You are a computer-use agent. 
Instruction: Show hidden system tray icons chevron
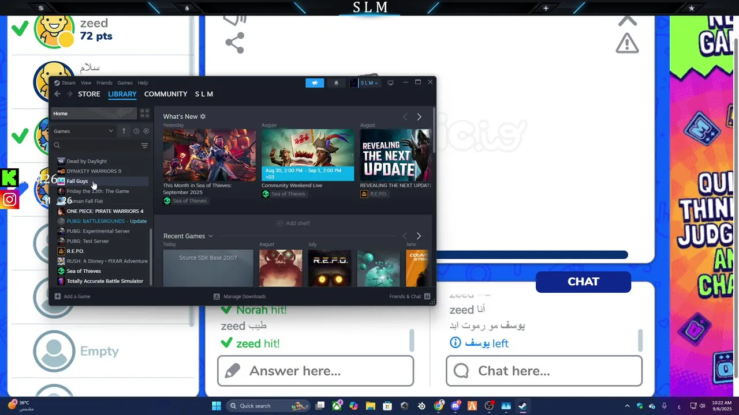coord(627,406)
